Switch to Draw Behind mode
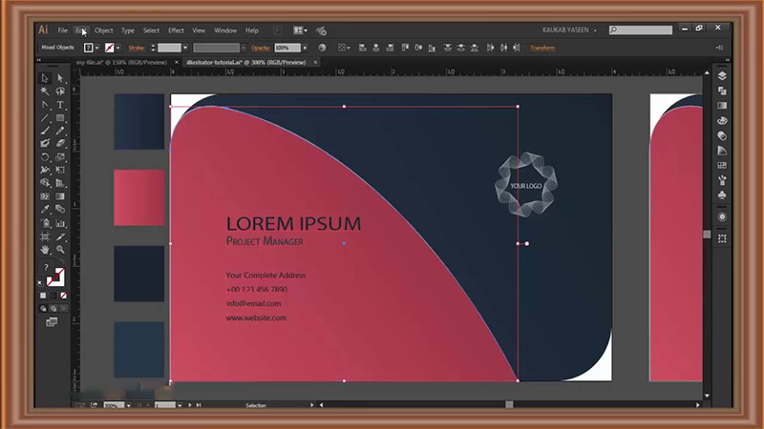The width and height of the screenshot is (764, 429). pos(53,308)
